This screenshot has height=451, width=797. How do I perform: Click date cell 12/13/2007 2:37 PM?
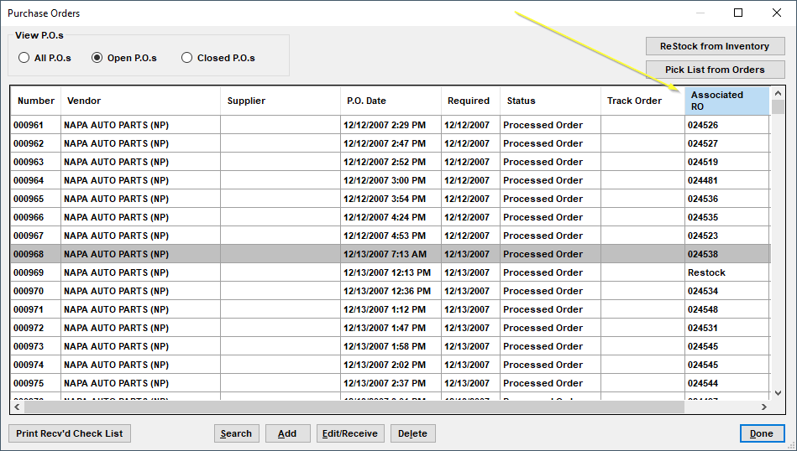coord(391,383)
